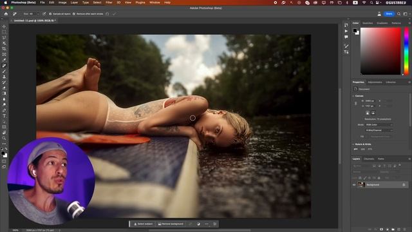The height and width of the screenshot is (232, 412).
Task: Click foreground color swatch in toolbar
Action: pos(3,153)
